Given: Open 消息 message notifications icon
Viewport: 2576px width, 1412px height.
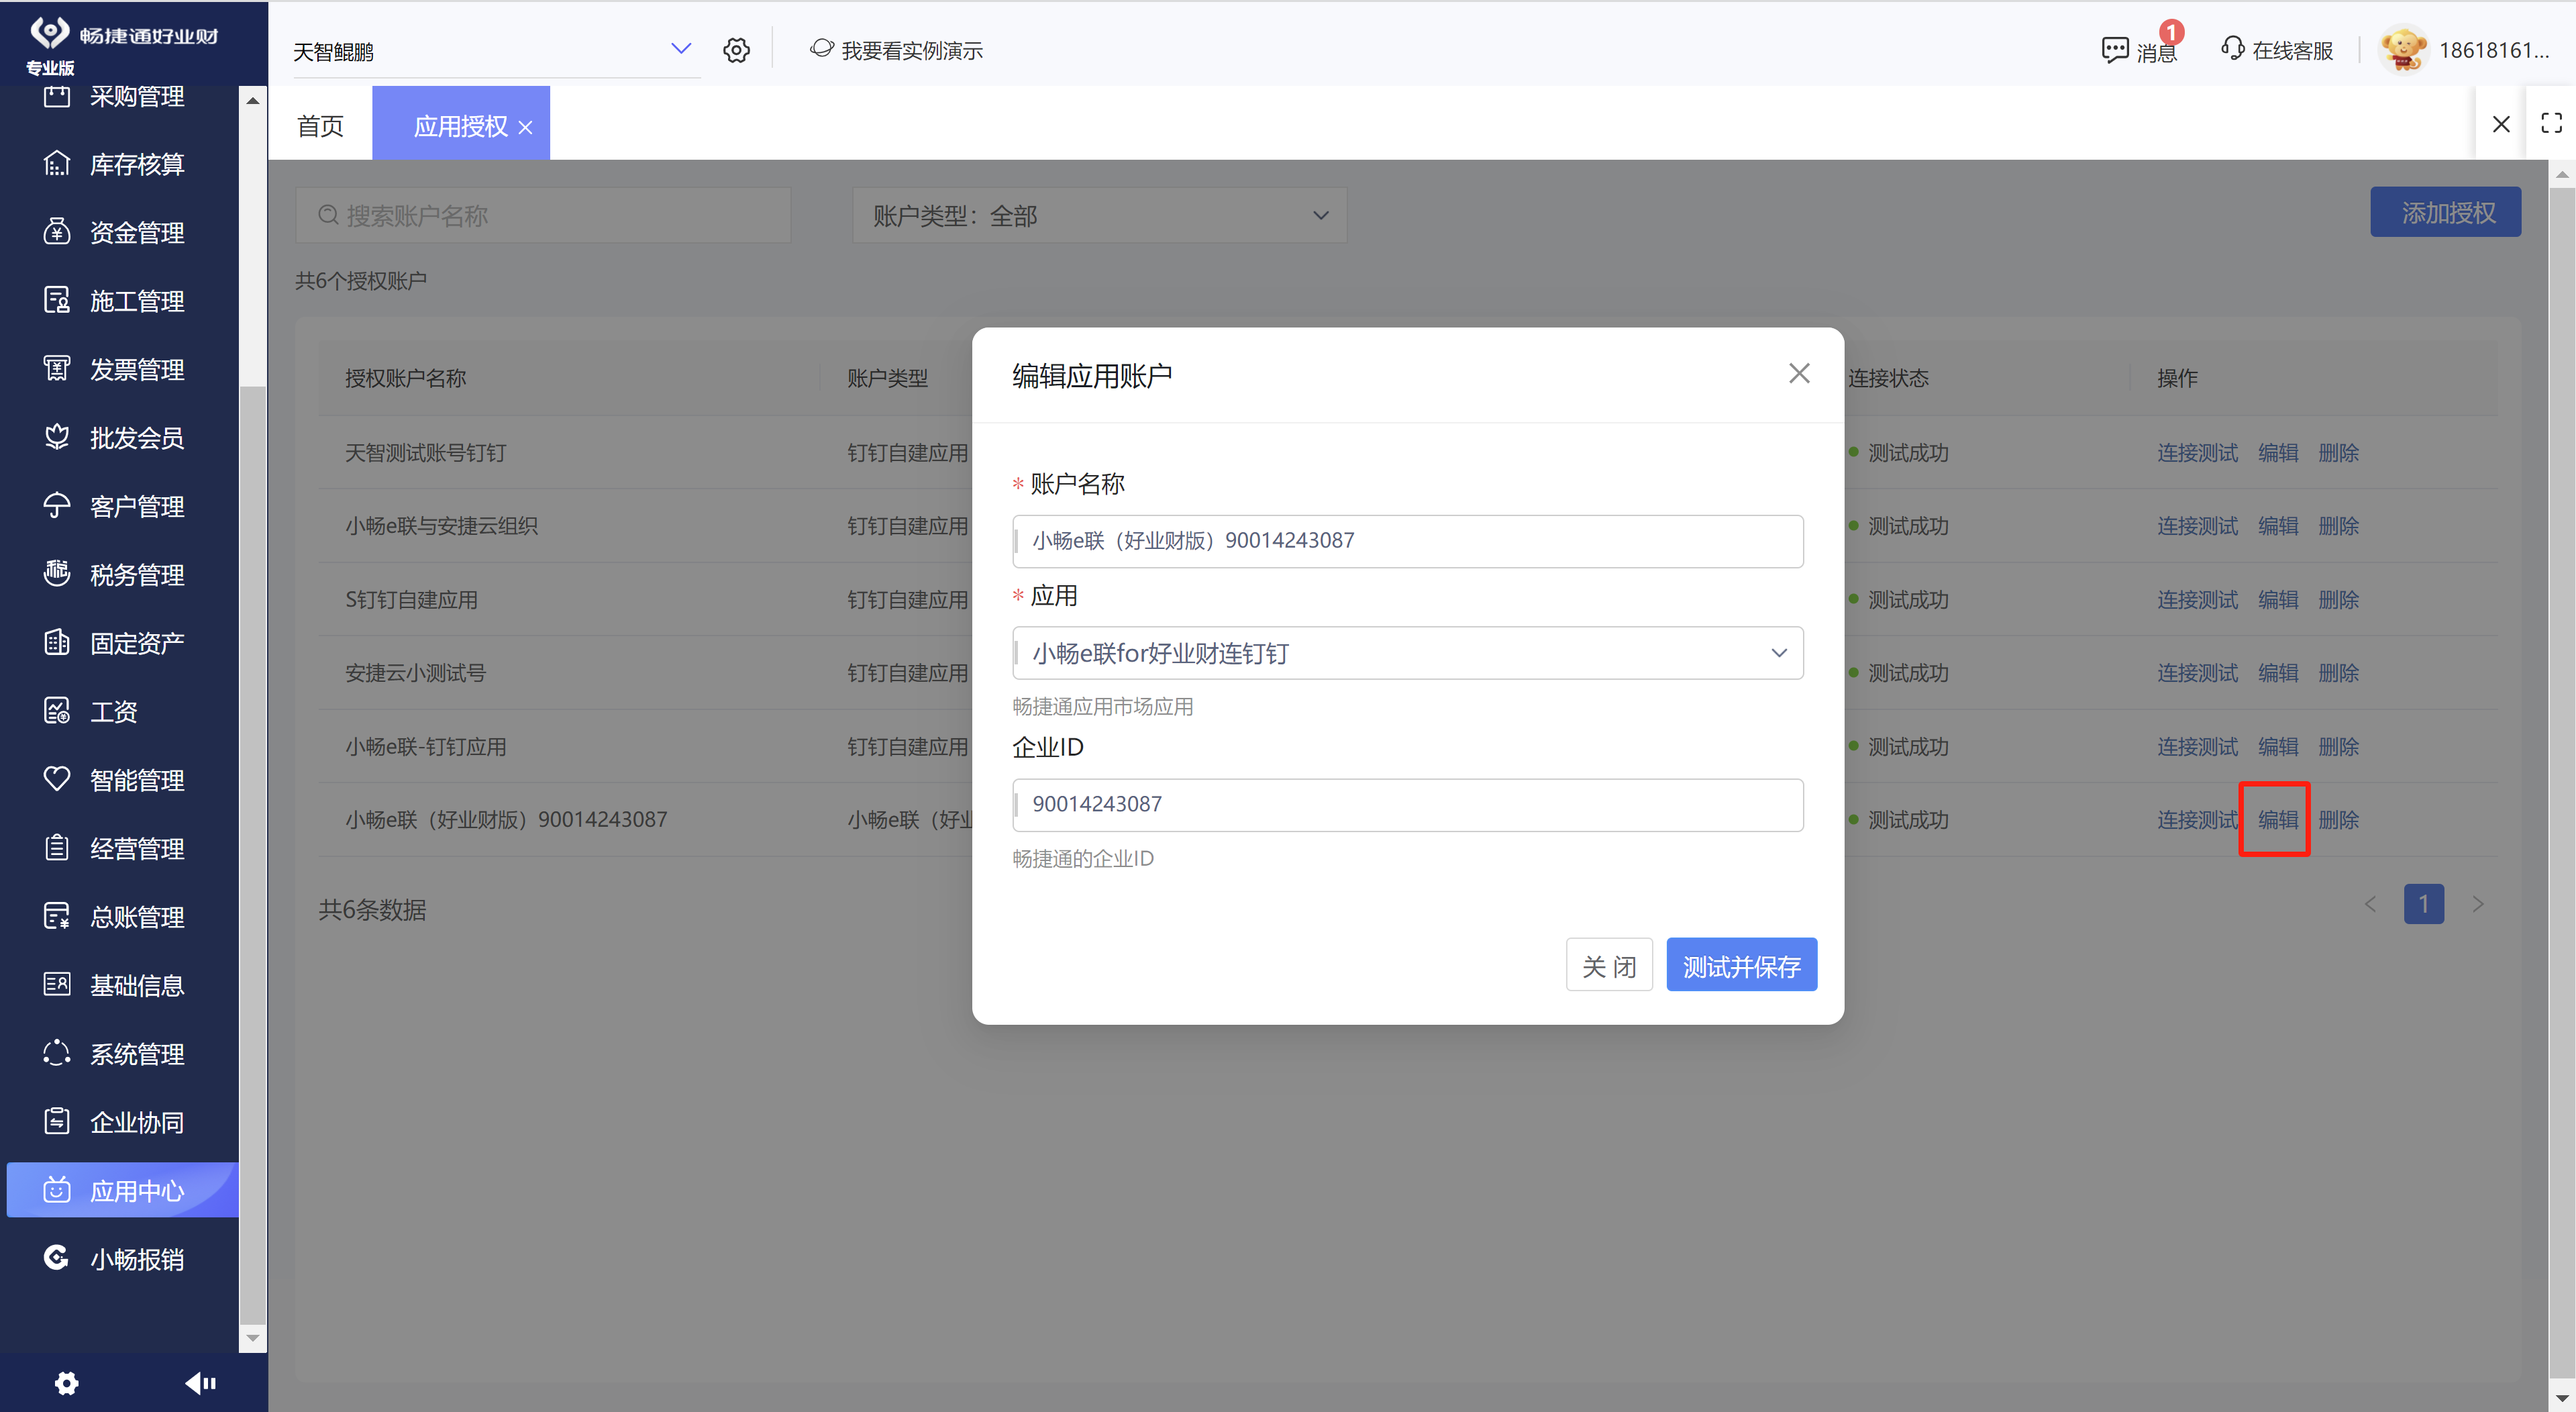Looking at the screenshot, I should pyautogui.click(x=2115, y=50).
